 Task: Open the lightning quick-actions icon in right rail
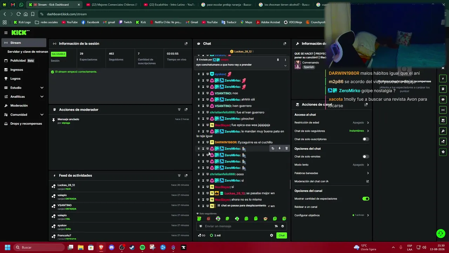point(443,79)
